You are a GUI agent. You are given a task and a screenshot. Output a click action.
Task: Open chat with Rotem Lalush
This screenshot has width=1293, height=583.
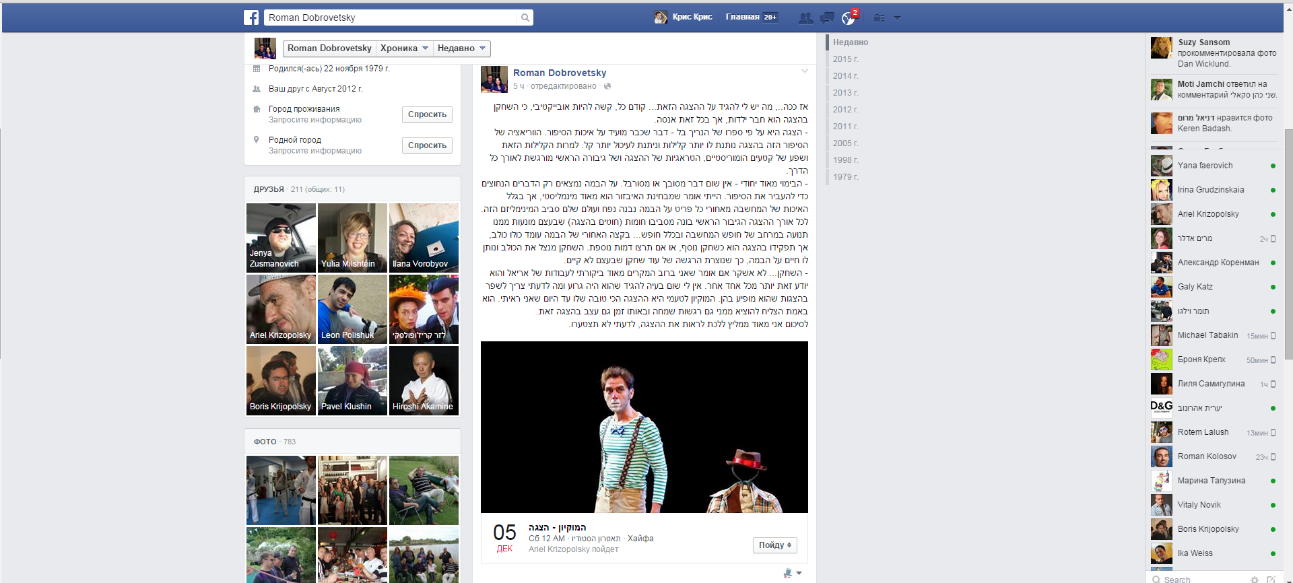tap(1213, 432)
